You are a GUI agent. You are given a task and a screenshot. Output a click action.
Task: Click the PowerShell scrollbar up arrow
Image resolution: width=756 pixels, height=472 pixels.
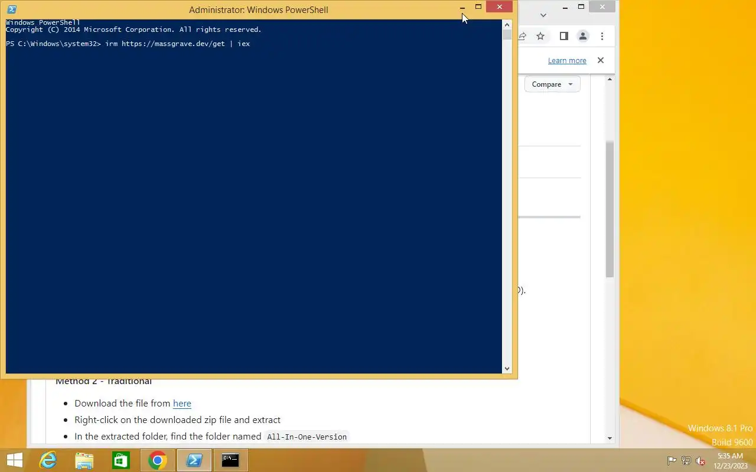[507, 25]
